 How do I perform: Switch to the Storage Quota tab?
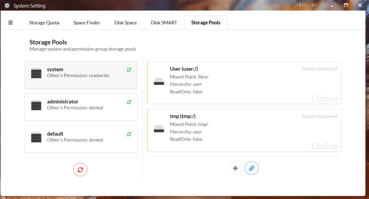click(44, 23)
